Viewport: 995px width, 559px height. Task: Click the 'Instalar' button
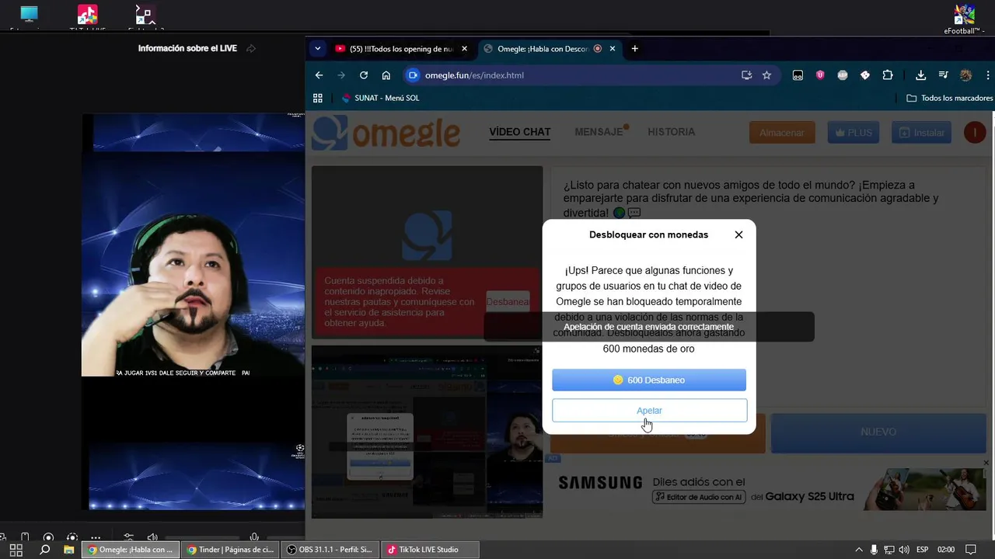921,133
